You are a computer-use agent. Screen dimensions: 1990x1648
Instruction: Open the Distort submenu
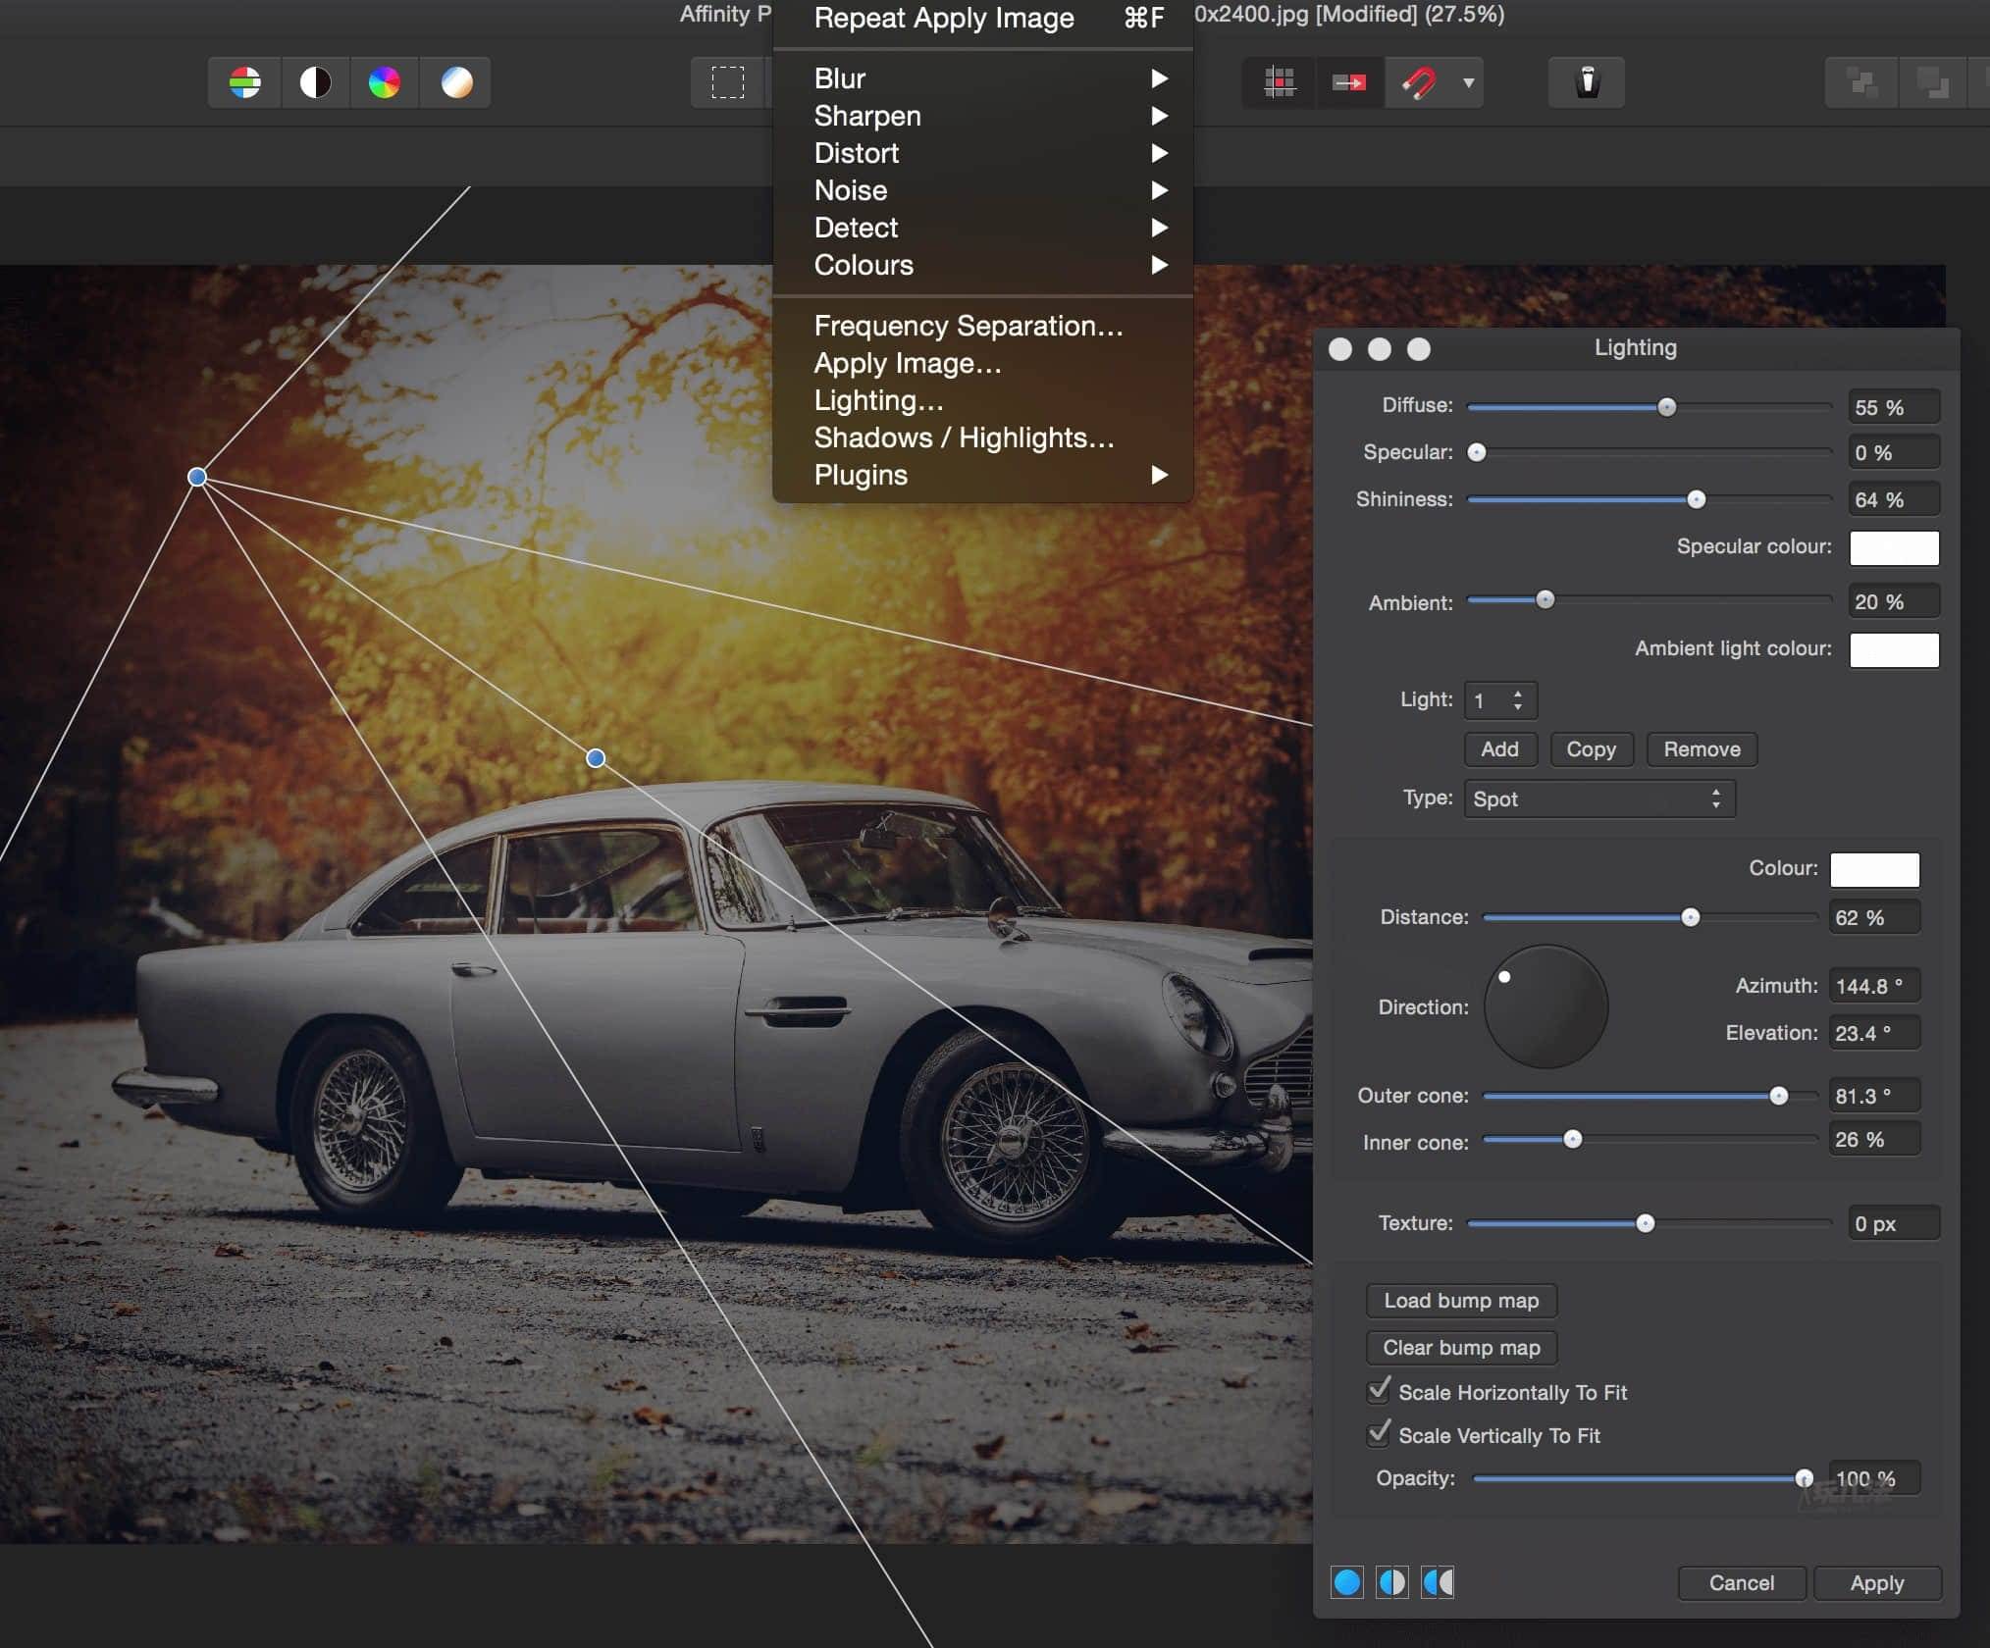983,153
